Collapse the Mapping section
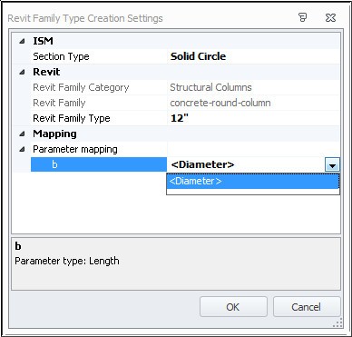This screenshot has width=352, height=337. pyautogui.click(x=22, y=134)
